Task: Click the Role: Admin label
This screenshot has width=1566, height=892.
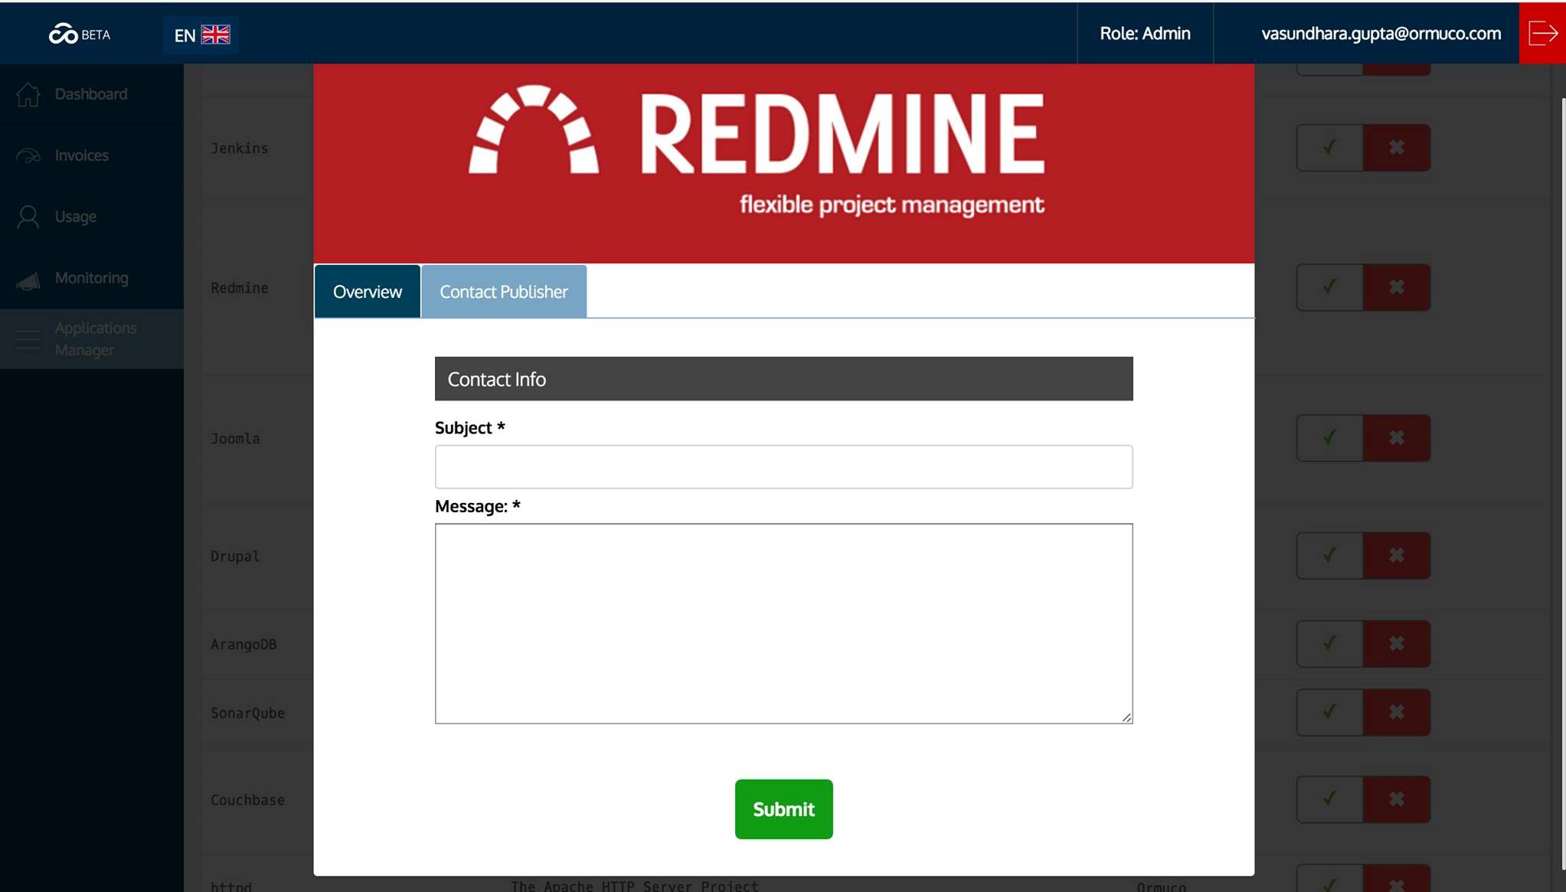Action: pyautogui.click(x=1145, y=34)
